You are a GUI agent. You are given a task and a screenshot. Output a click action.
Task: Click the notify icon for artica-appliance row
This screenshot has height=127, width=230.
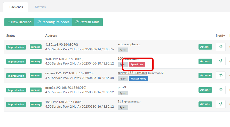(x=220, y=47)
